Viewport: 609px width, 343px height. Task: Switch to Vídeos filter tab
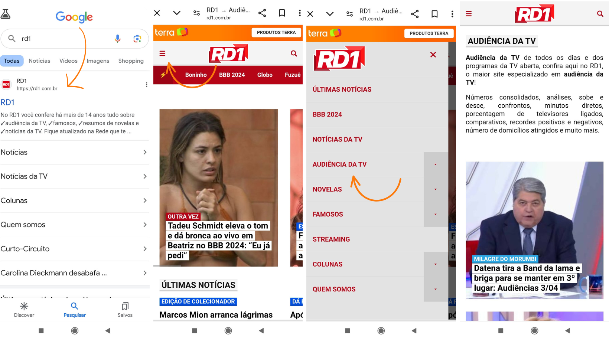[68, 61]
